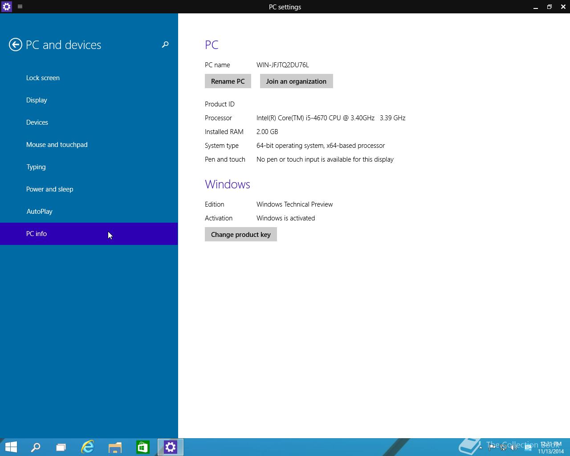
Task: Click the Windows section heading
Action: pos(228,184)
